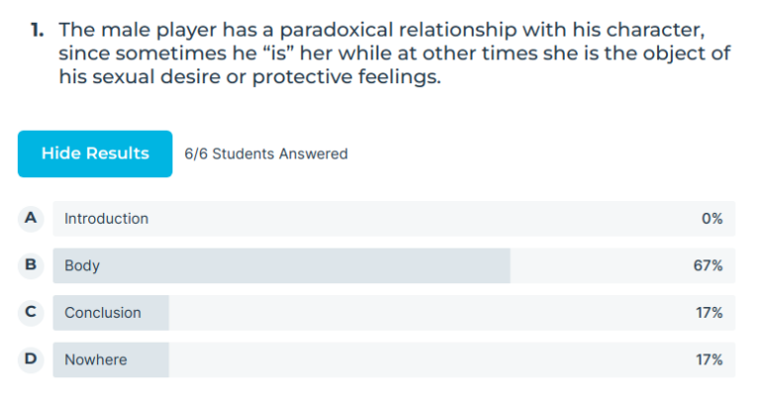Click the filled end of Nowhere's result bar
The height and width of the screenshot is (405, 761).
[159, 359]
